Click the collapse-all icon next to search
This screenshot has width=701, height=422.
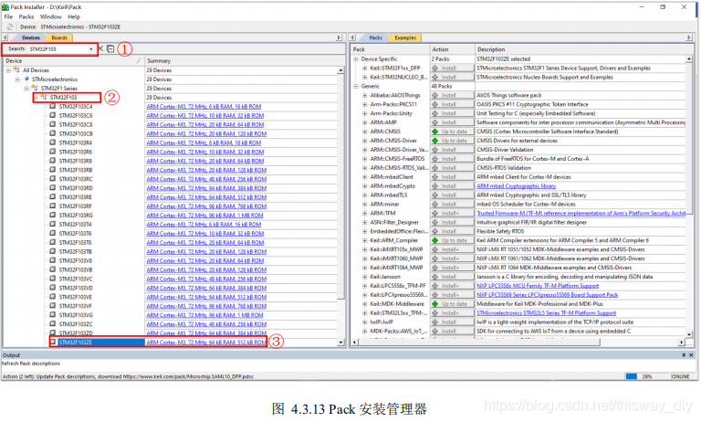pyautogui.click(x=110, y=48)
